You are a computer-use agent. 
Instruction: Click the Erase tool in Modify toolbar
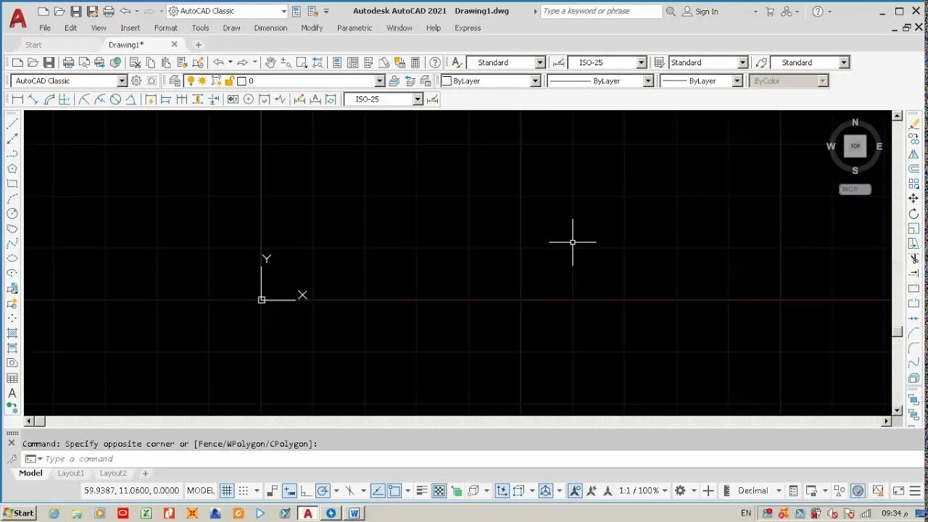pos(913,123)
